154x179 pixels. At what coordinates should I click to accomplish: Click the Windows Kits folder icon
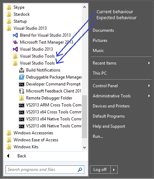tap(9, 147)
